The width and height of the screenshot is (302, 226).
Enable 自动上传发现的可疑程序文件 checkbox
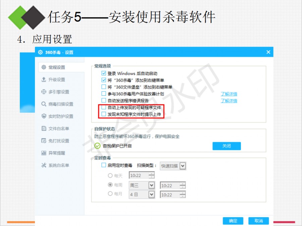104,108
